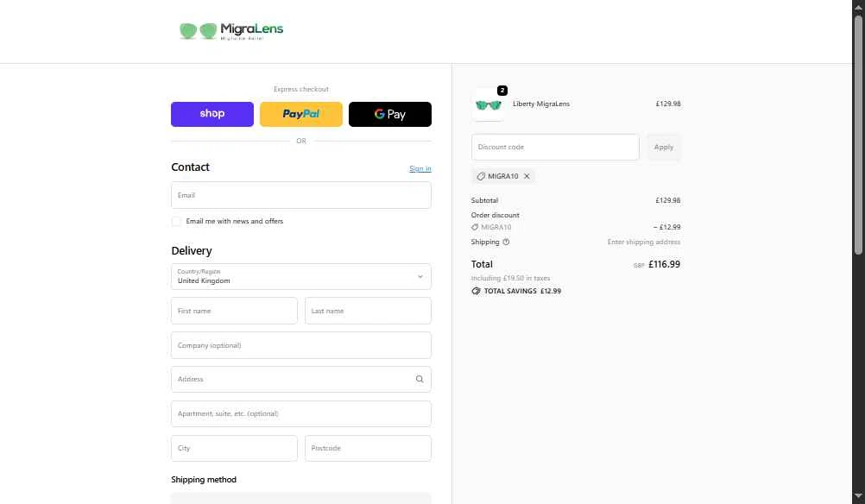This screenshot has height=504, width=865.
Task: Click the address search magnifier icon
Action: click(x=420, y=380)
